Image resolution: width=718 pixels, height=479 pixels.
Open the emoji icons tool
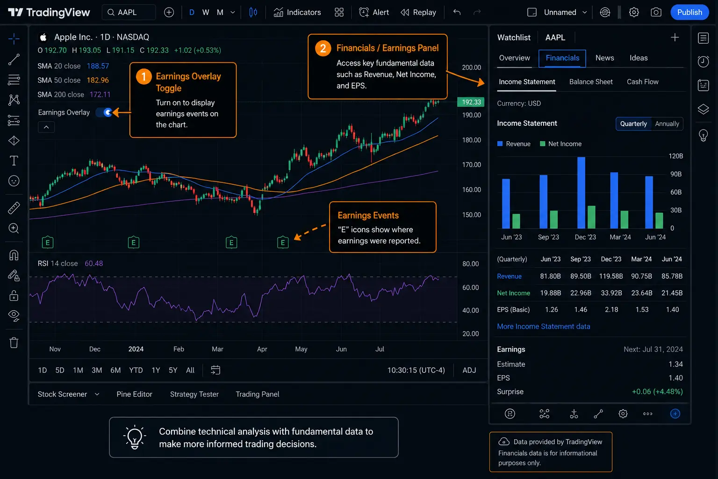pos(14,181)
